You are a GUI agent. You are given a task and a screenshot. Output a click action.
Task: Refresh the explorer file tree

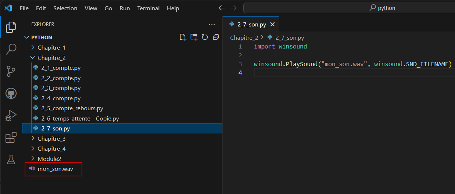pyautogui.click(x=205, y=37)
